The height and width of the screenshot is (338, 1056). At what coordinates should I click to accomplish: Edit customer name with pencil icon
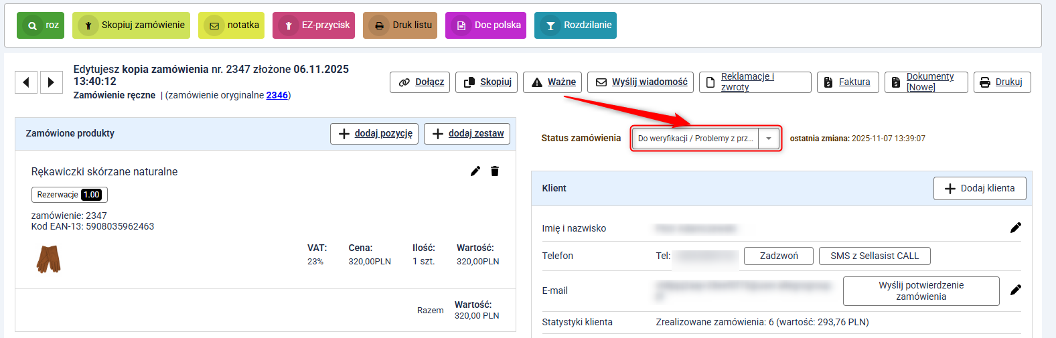click(x=1015, y=228)
